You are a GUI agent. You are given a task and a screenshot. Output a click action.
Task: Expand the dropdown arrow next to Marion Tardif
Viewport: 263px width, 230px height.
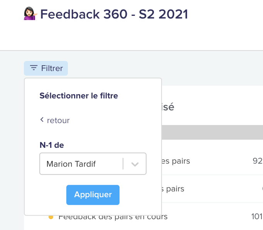[x=135, y=164]
